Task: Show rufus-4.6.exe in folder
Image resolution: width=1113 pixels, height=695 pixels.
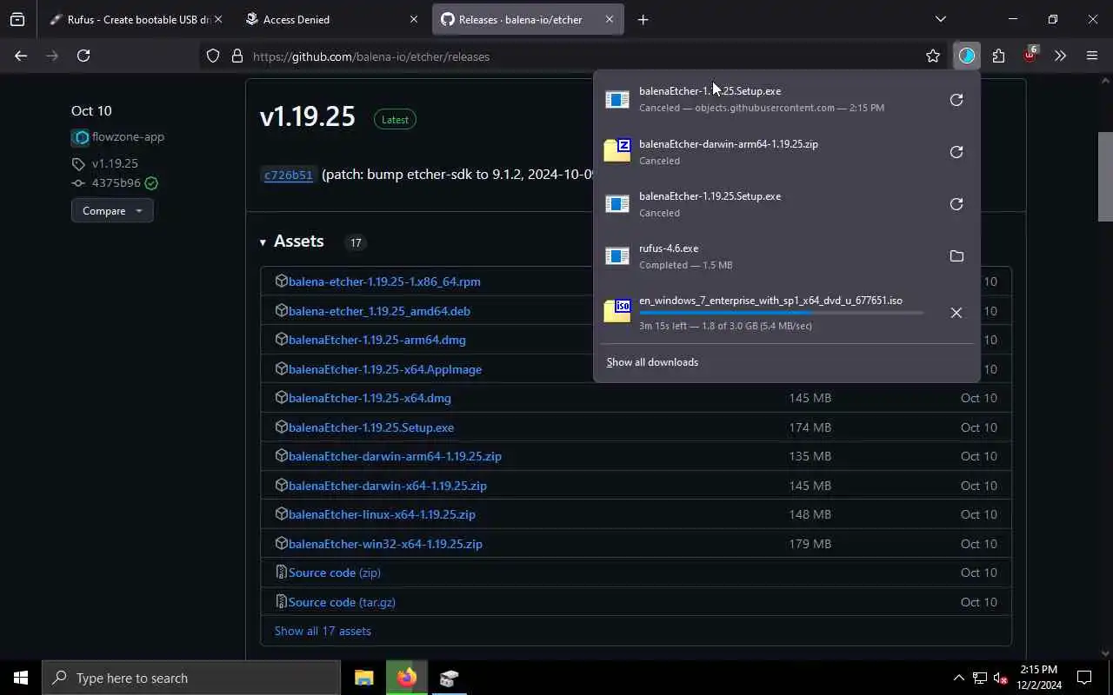Action: coord(956,256)
